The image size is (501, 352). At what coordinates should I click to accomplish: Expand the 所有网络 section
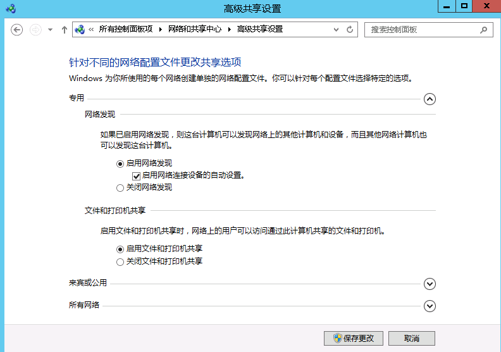point(430,306)
